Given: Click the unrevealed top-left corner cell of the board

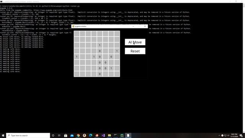Looking at the screenshot, I should (77, 34).
